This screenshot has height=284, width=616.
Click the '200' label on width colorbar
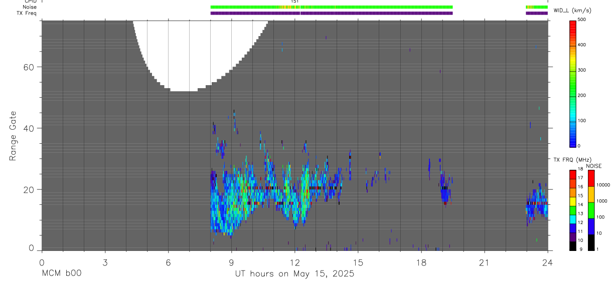[582, 95]
